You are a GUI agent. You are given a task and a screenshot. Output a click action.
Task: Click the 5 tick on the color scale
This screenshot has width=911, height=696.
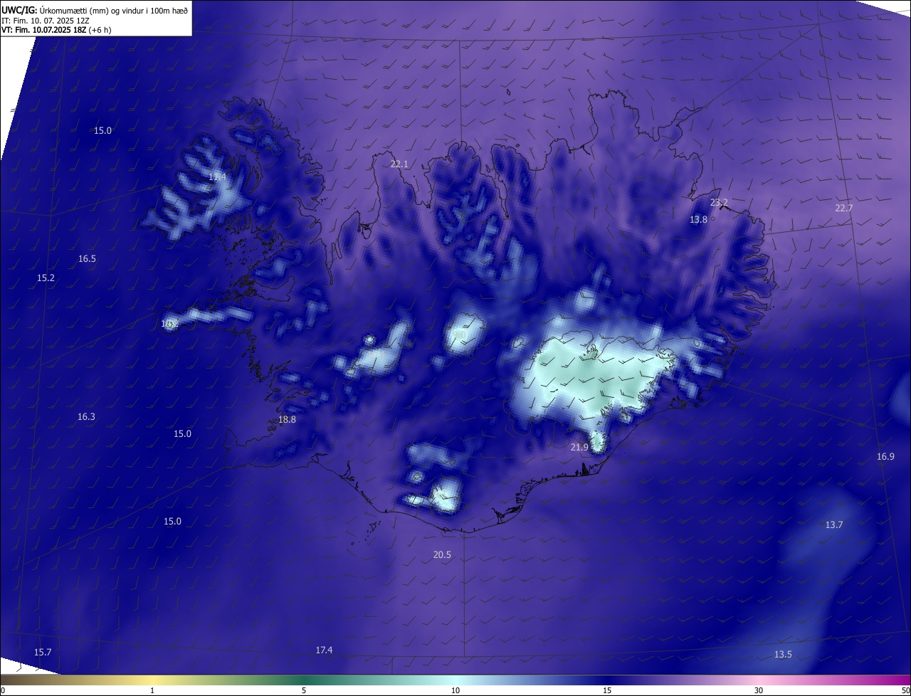pyautogui.click(x=304, y=690)
